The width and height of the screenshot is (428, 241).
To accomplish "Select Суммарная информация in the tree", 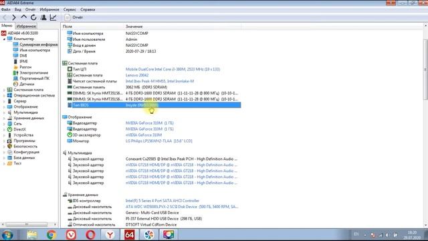I will pyautogui.click(x=39, y=44).
